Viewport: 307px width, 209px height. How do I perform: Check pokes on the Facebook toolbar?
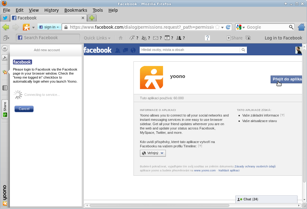click(x=134, y=38)
